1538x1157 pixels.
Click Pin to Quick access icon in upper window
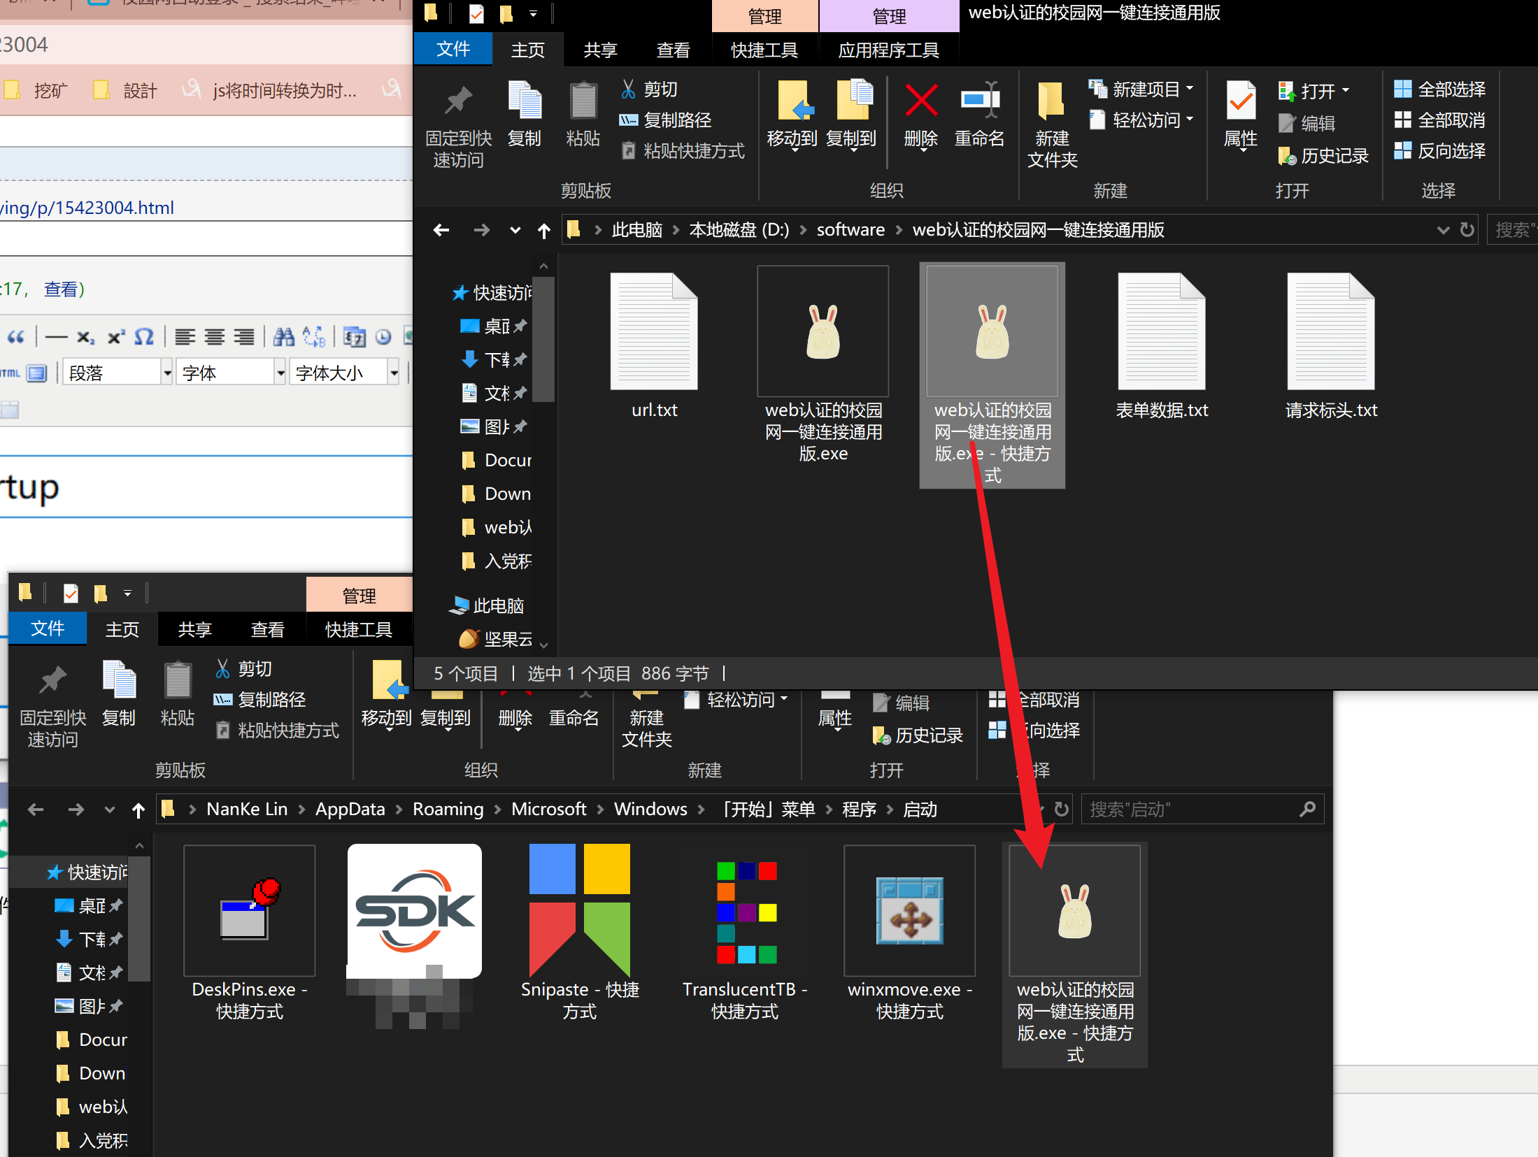click(458, 101)
